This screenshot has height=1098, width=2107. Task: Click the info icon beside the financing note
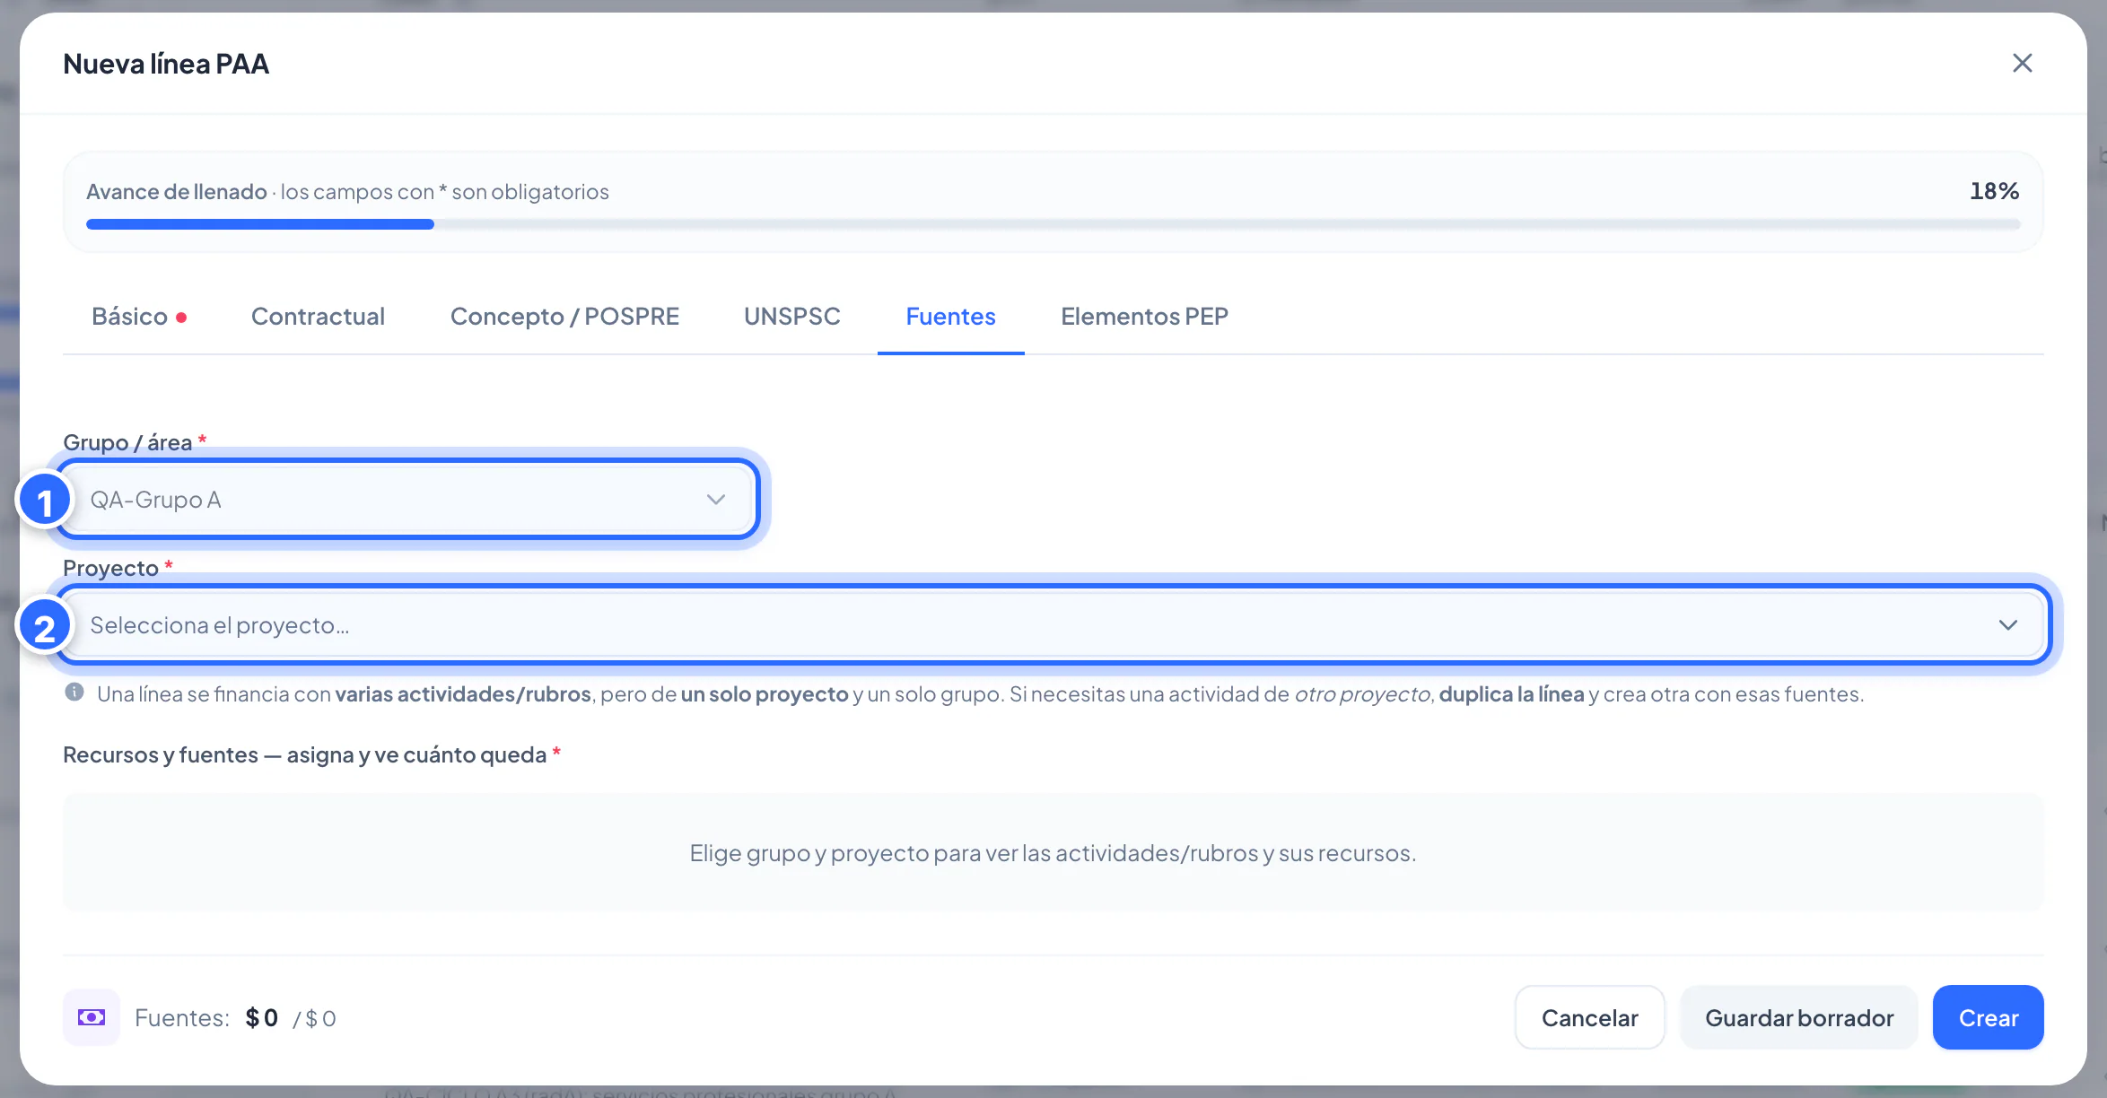click(x=74, y=693)
